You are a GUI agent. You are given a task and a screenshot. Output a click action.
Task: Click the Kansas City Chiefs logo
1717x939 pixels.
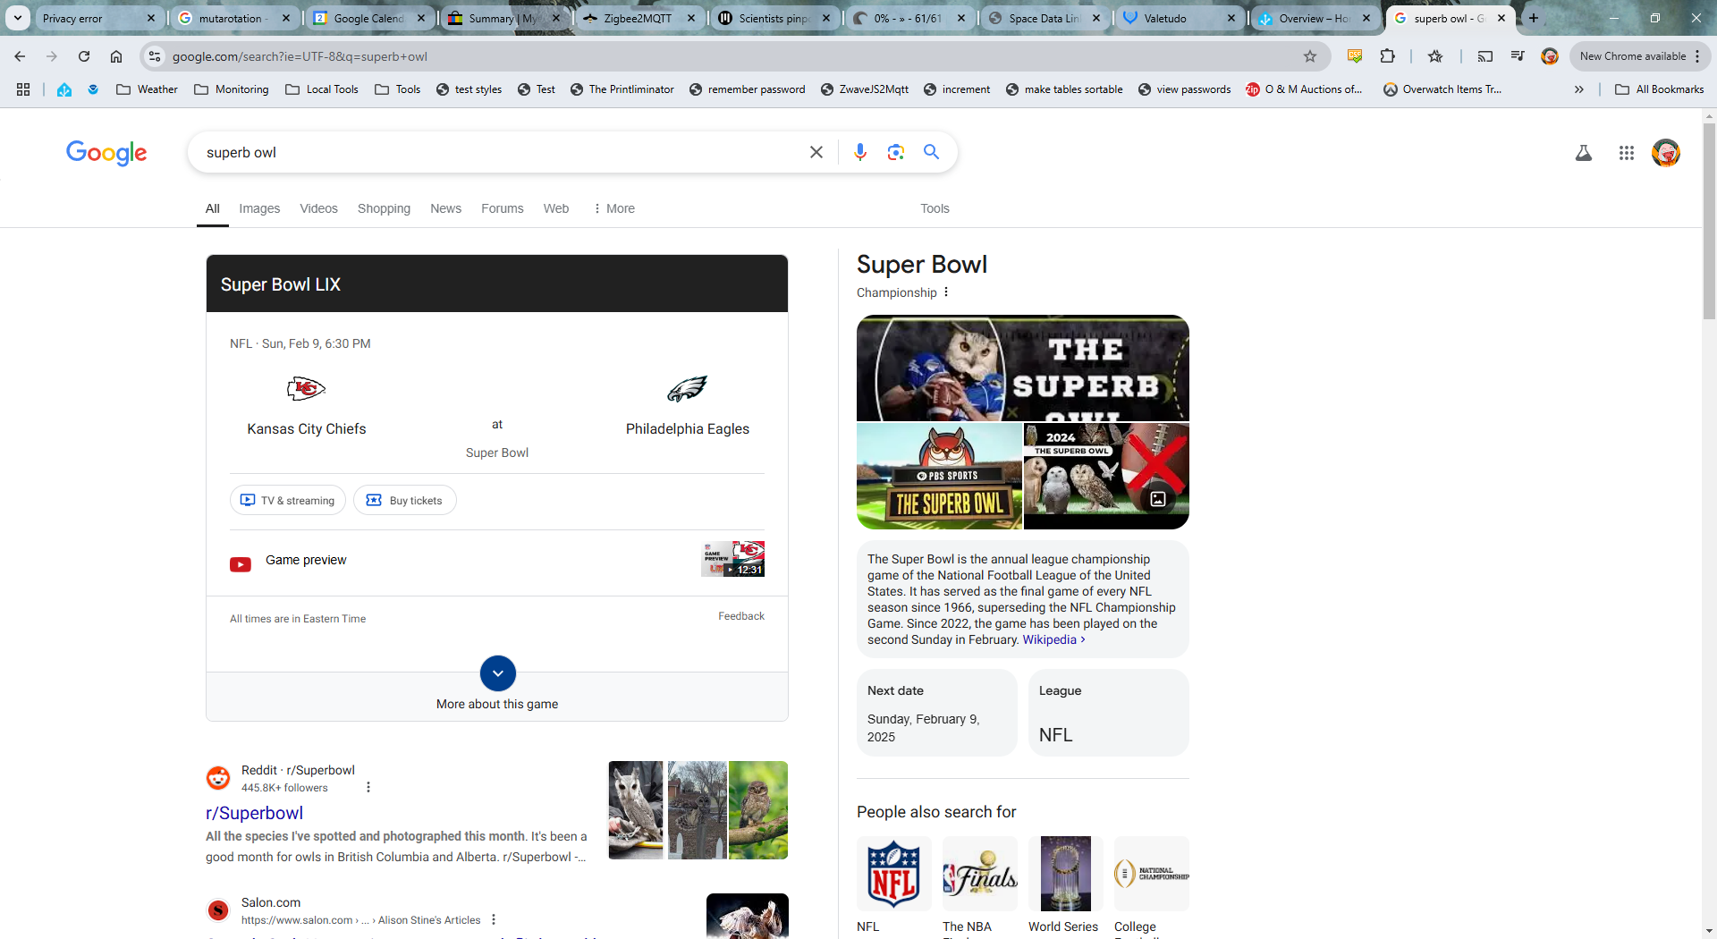(x=306, y=388)
